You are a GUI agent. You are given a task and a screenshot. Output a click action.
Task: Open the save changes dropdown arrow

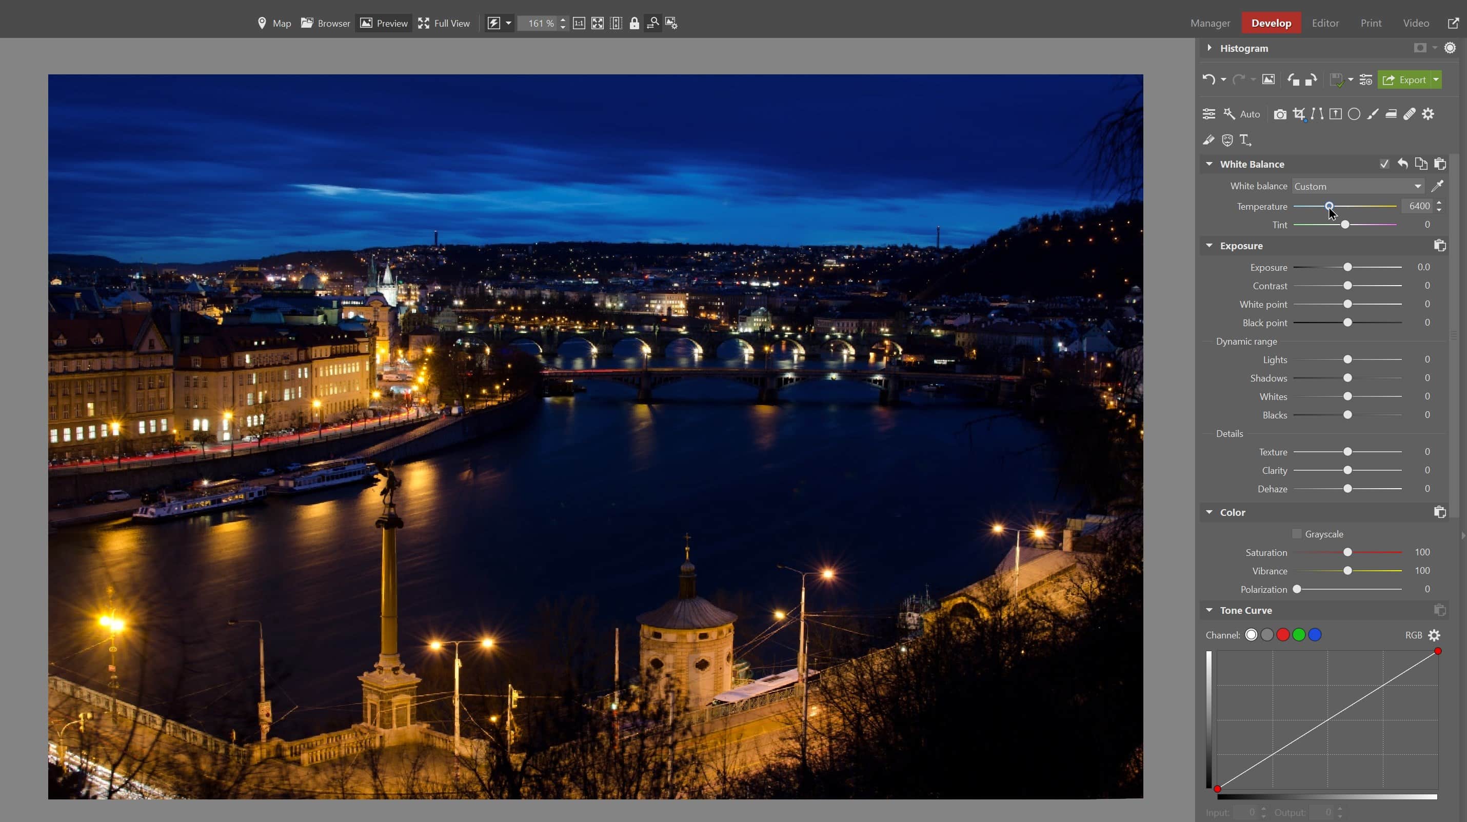tap(1351, 79)
